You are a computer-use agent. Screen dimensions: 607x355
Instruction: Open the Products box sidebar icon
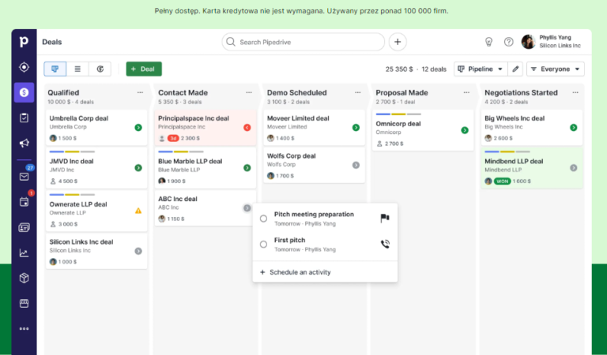[24, 278]
